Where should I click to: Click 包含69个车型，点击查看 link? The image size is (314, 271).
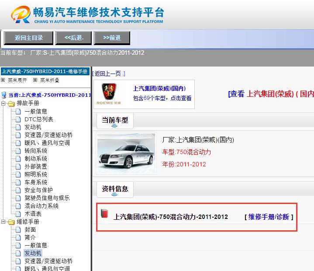[162, 98]
